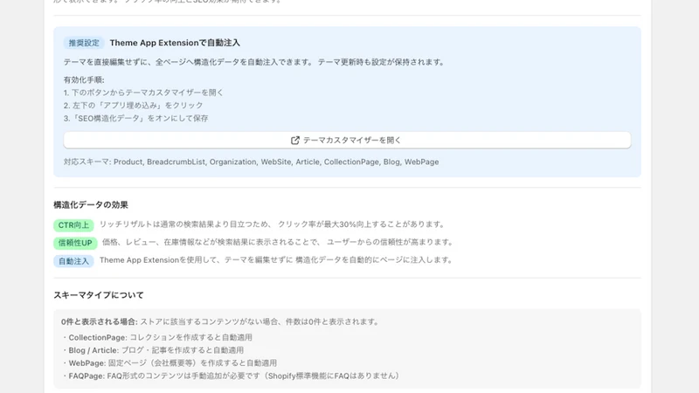Click the 有効化手順: label
Viewport: 699px width, 393px height.
84,79
